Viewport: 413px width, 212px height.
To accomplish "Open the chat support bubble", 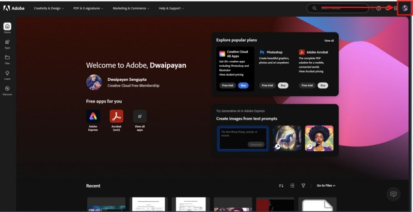I will click(x=393, y=194).
